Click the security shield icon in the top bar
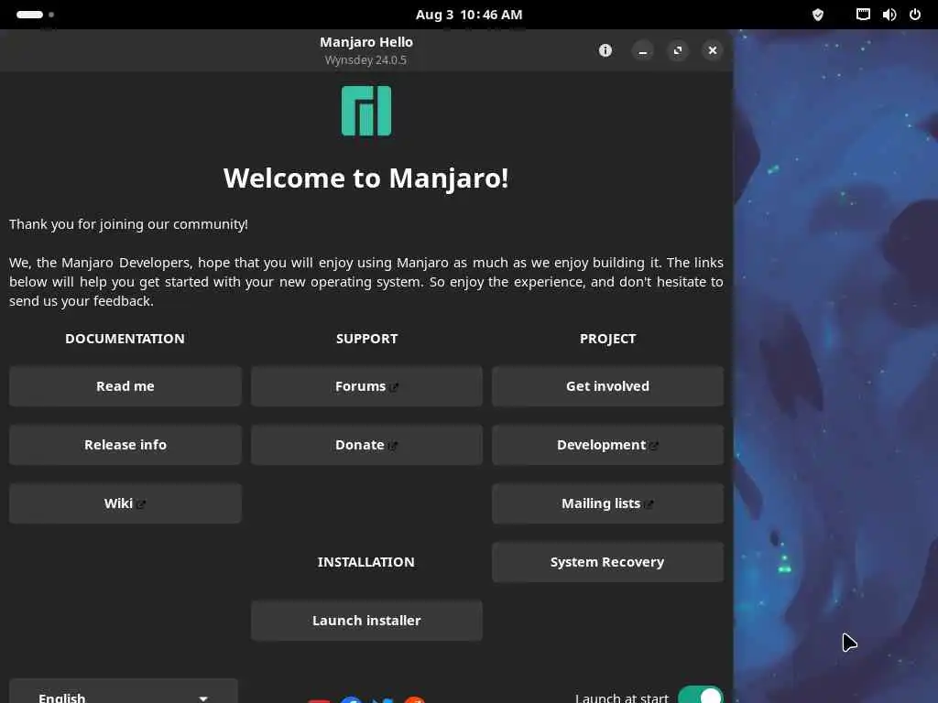 point(818,15)
